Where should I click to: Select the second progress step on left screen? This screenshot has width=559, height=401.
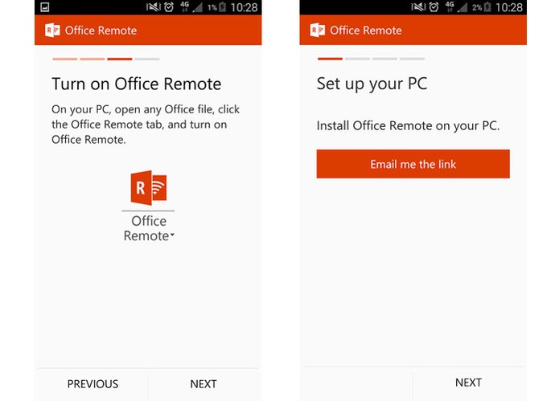[x=92, y=59]
